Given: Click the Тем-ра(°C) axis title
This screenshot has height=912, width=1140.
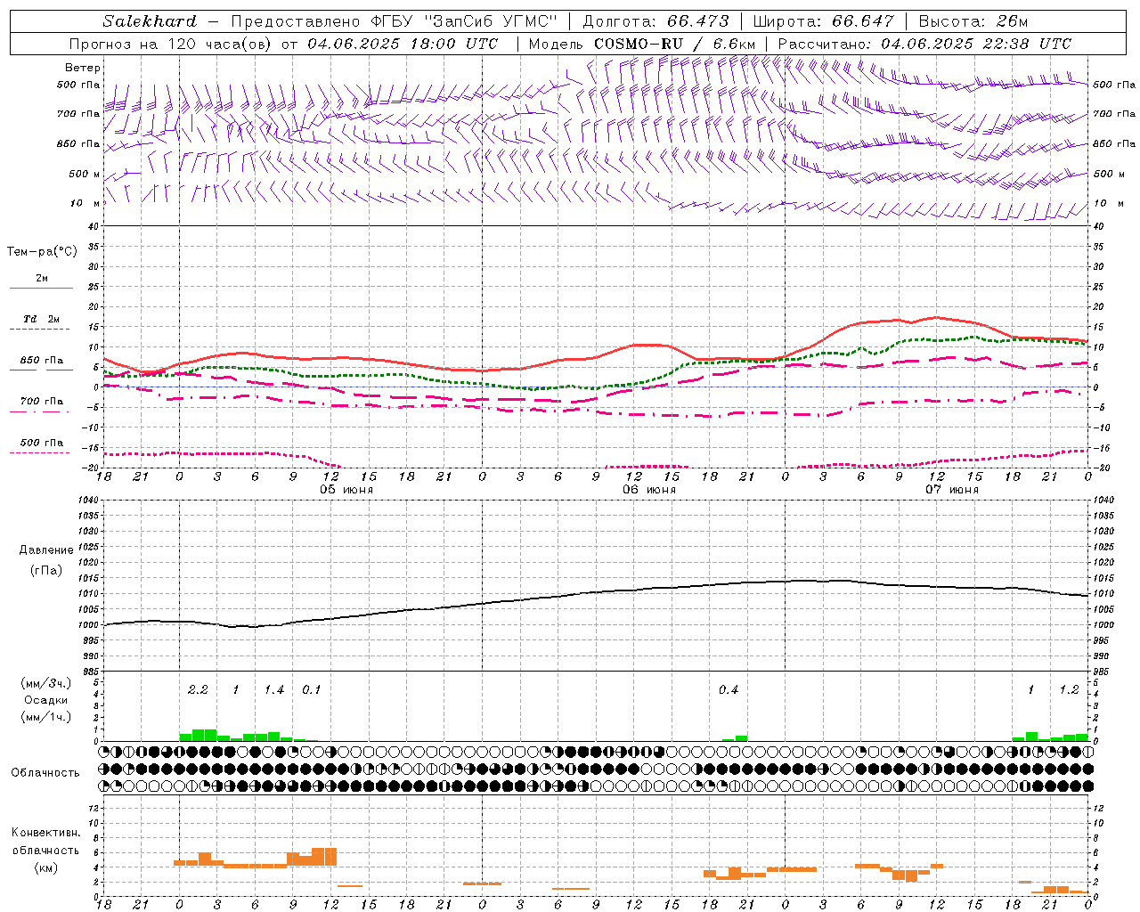Looking at the screenshot, I should [x=42, y=252].
